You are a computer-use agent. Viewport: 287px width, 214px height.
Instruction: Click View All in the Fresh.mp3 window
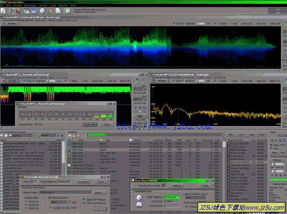point(261,81)
